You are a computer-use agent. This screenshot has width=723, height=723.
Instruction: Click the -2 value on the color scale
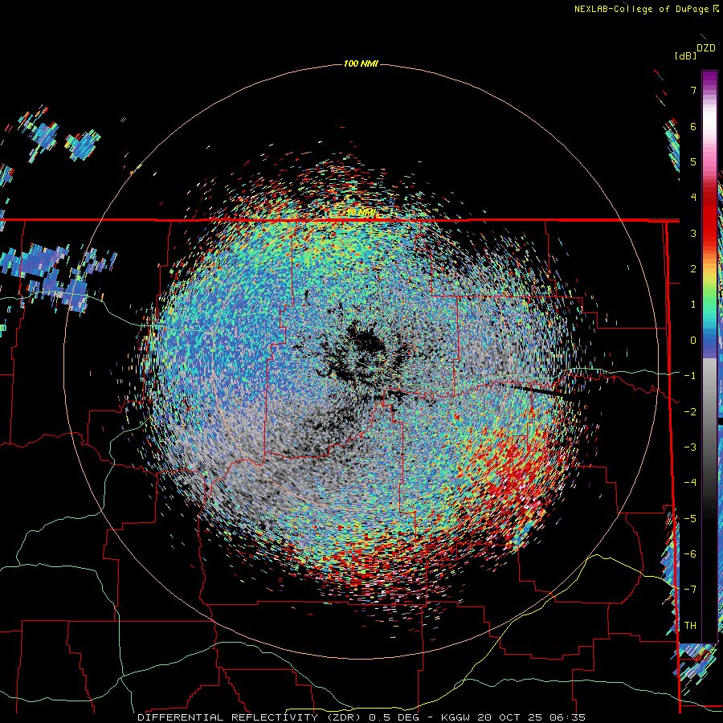[x=690, y=412]
